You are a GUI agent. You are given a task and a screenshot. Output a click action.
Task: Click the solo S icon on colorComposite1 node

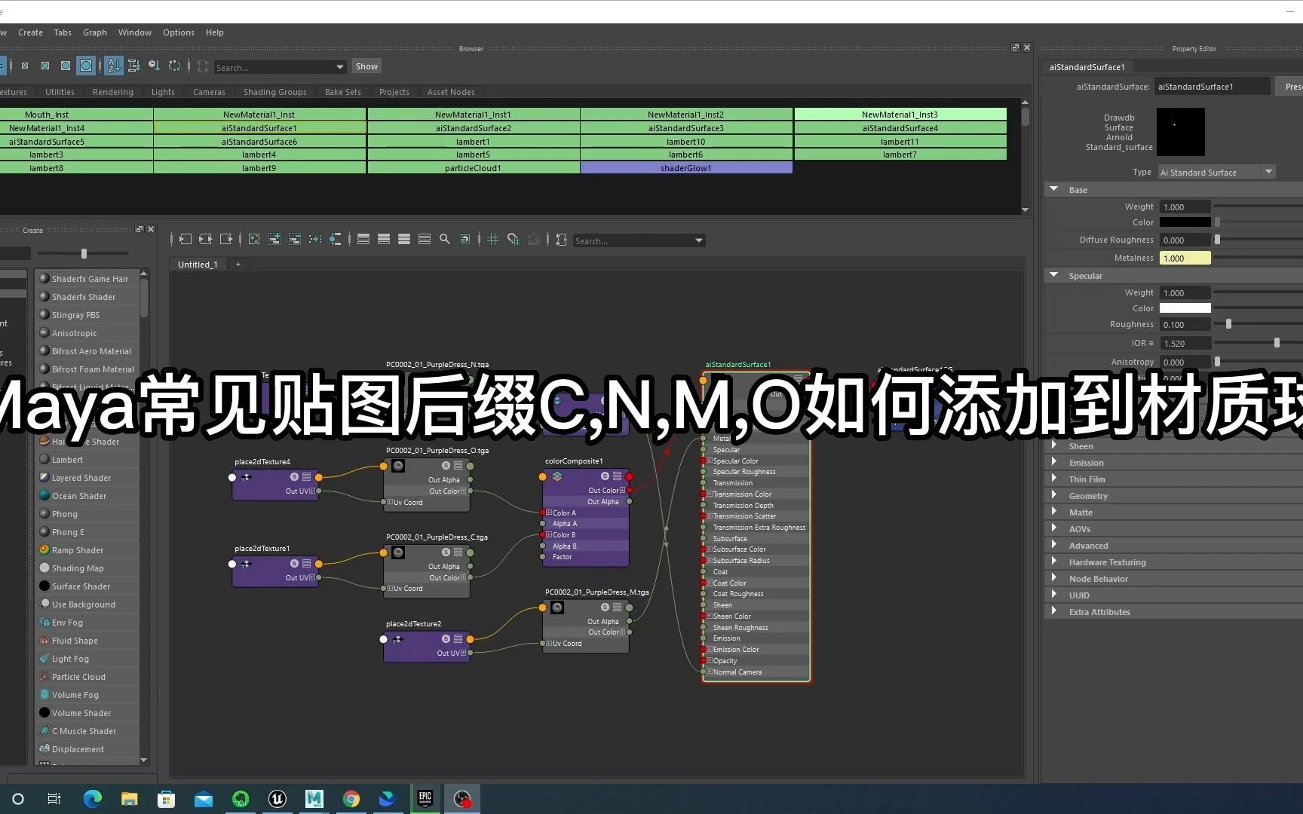pyautogui.click(x=605, y=476)
